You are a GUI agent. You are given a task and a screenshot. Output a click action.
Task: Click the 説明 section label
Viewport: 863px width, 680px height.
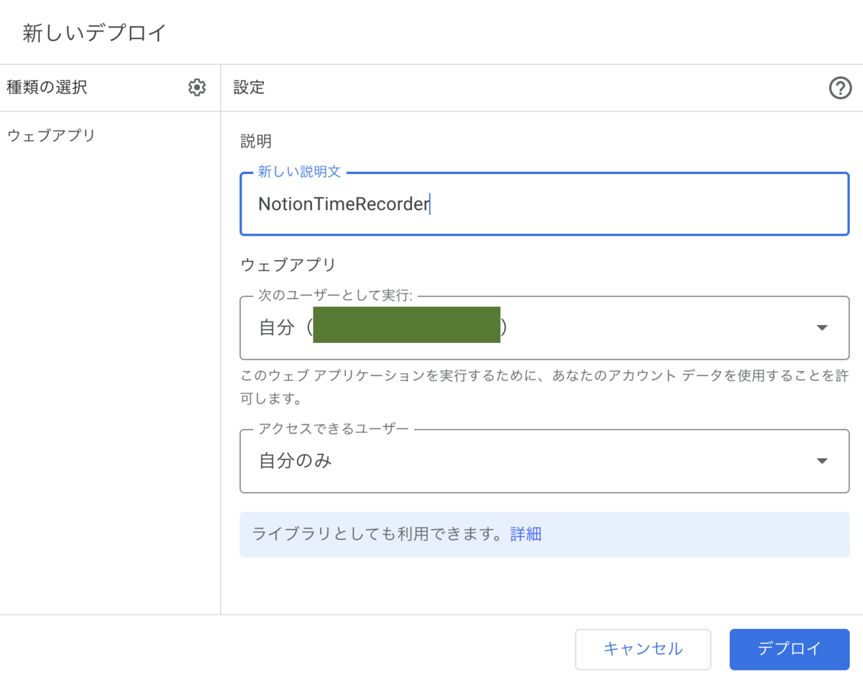256,141
